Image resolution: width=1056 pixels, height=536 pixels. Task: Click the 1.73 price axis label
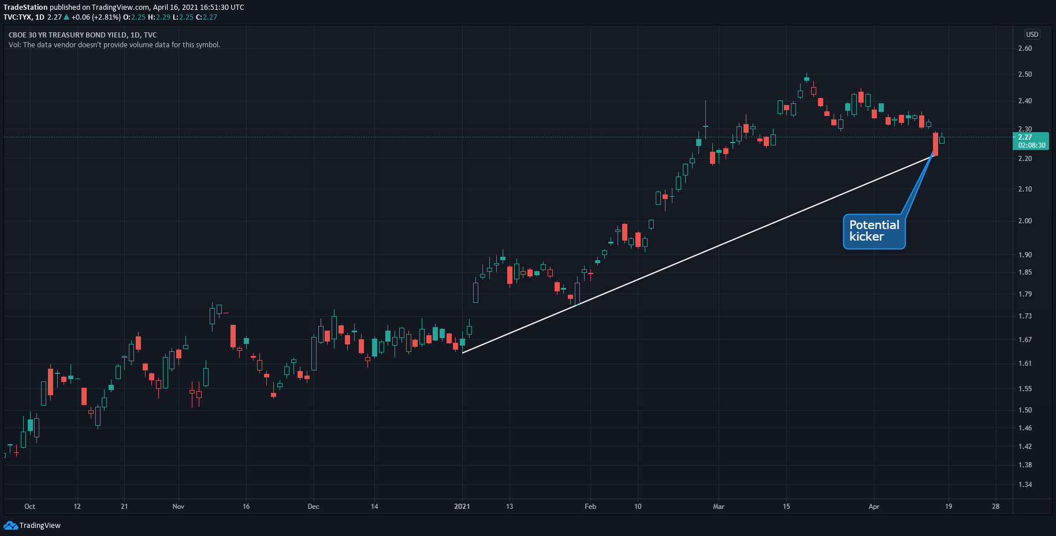coord(1025,316)
